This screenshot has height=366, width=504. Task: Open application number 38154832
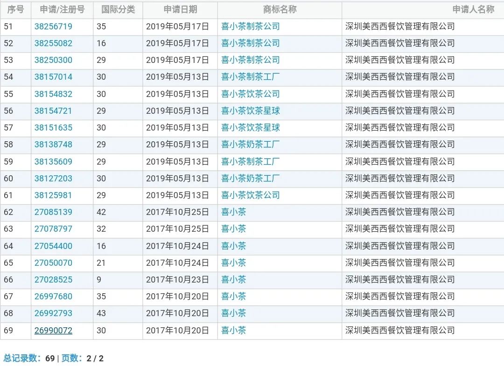pos(53,94)
